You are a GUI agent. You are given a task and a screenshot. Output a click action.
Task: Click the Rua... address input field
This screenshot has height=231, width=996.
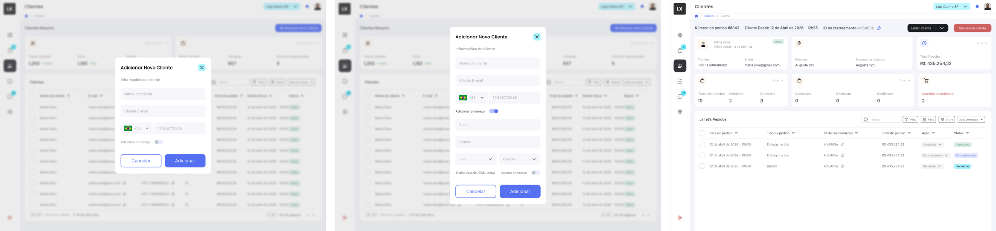click(x=498, y=125)
